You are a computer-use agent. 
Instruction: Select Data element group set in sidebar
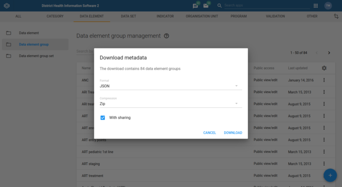[35, 56]
